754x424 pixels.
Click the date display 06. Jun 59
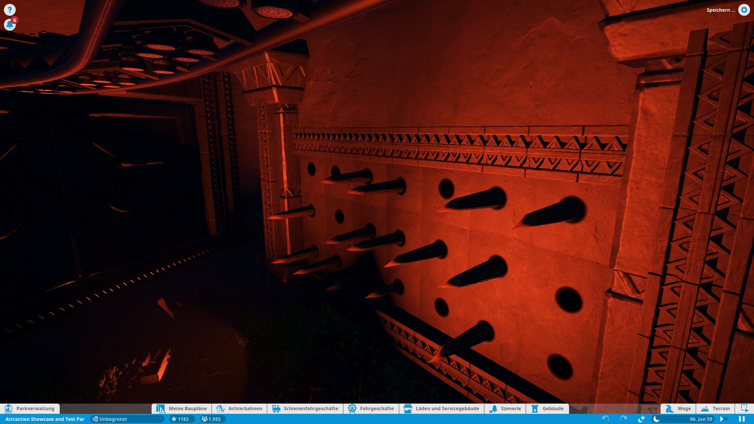pos(701,419)
